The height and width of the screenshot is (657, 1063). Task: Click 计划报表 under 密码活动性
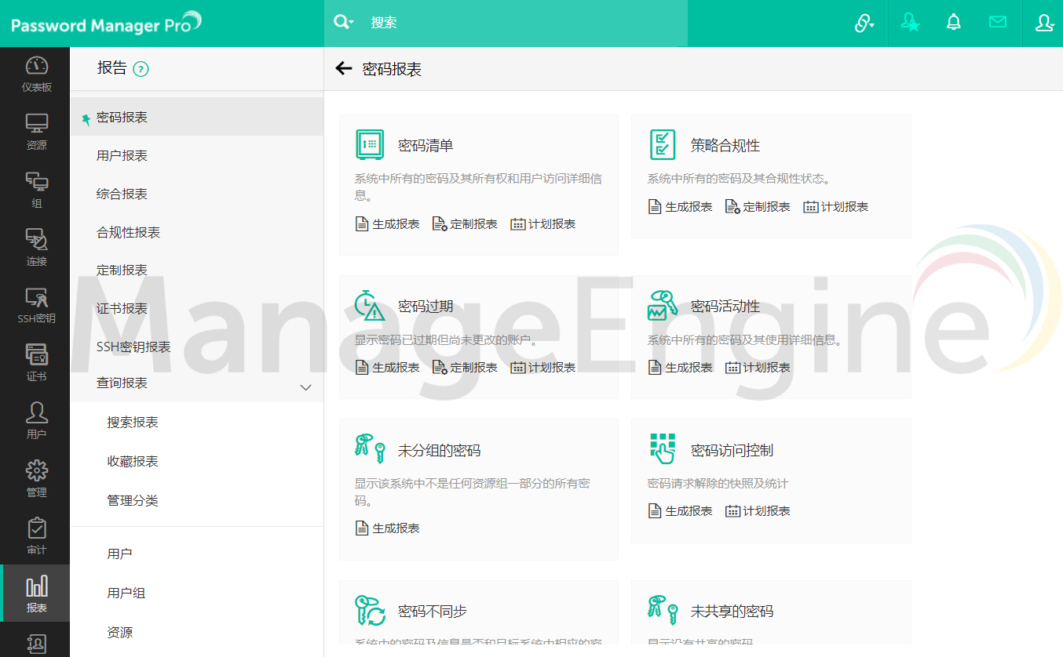click(758, 367)
